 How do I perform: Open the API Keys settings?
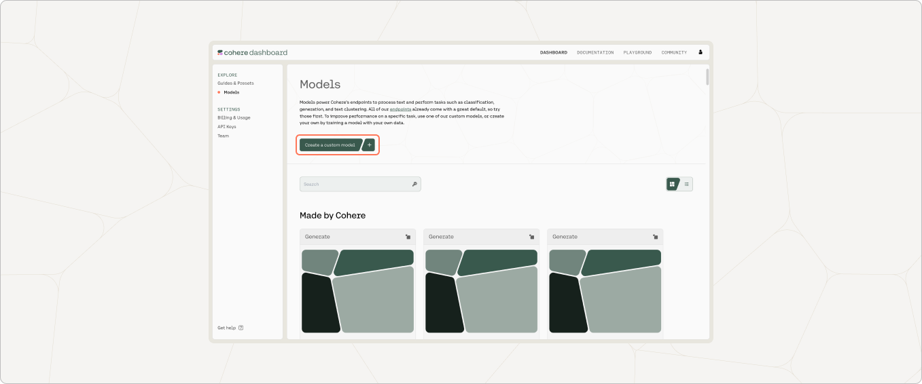pyautogui.click(x=227, y=127)
